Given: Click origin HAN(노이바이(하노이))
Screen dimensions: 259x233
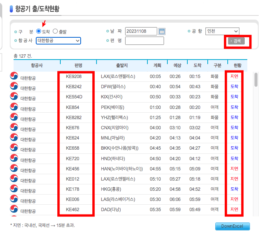Looking at the screenshot, I should [x=122, y=169].
